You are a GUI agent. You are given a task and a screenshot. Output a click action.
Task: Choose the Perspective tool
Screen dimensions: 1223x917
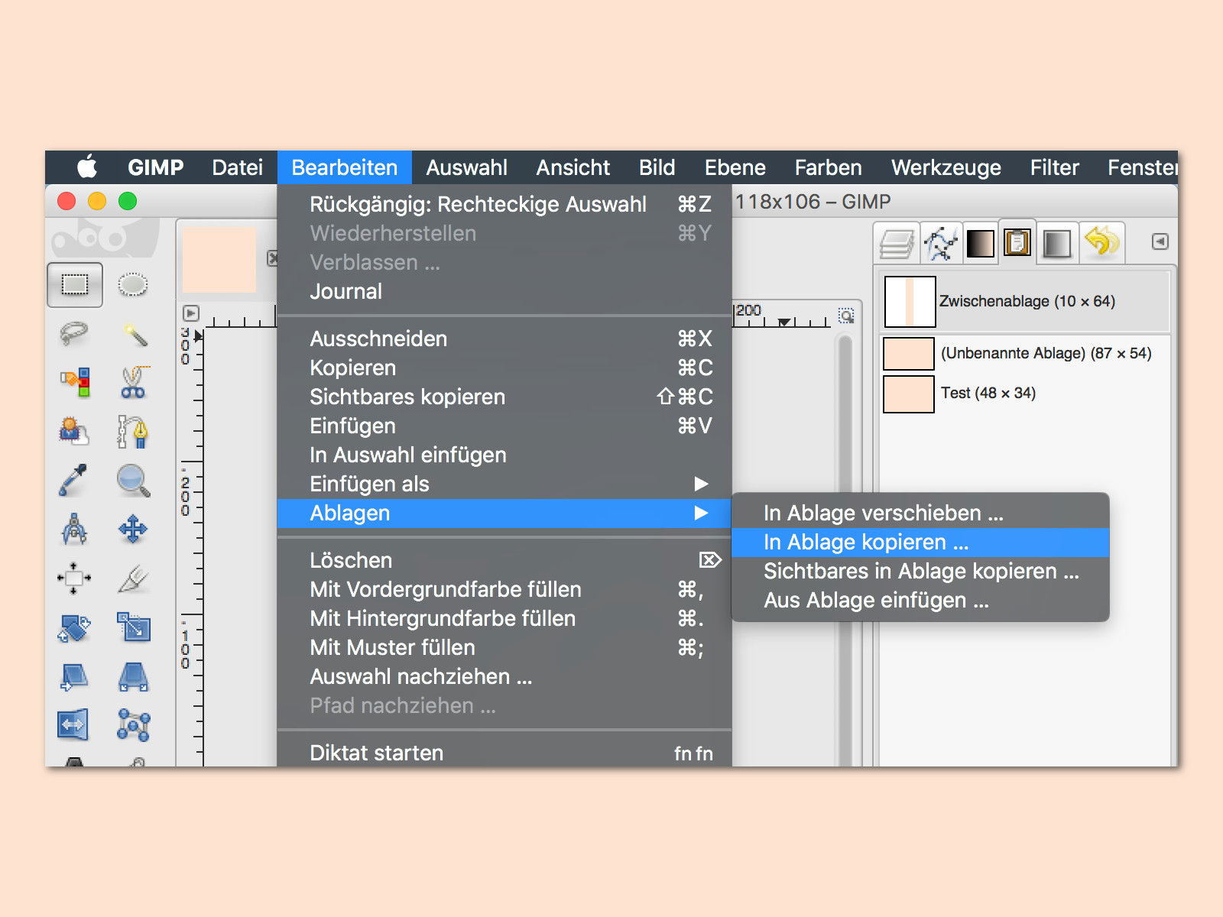click(x=134, y=677)
